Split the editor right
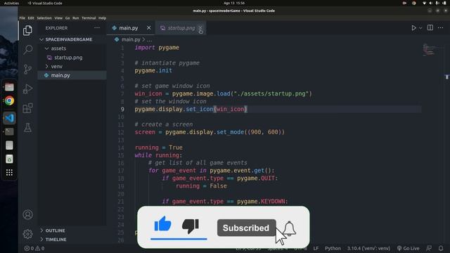Viewport: 450px width, 253px height. (x=430, y=27)
